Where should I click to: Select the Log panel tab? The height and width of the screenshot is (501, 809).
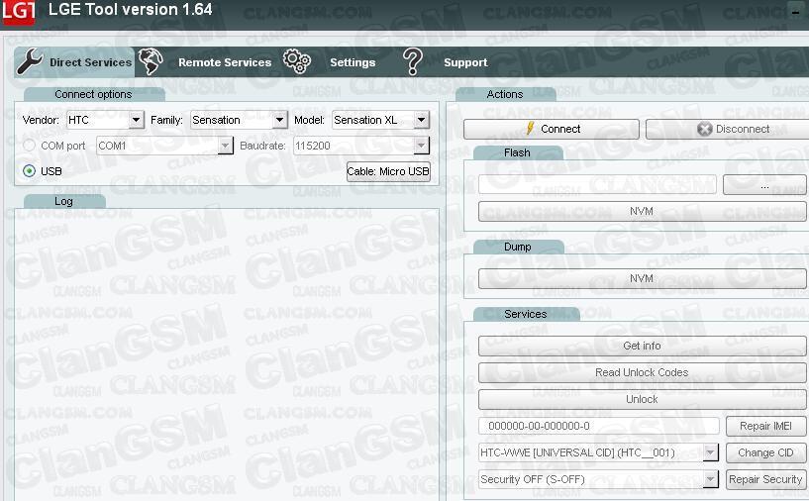point(64,201)
